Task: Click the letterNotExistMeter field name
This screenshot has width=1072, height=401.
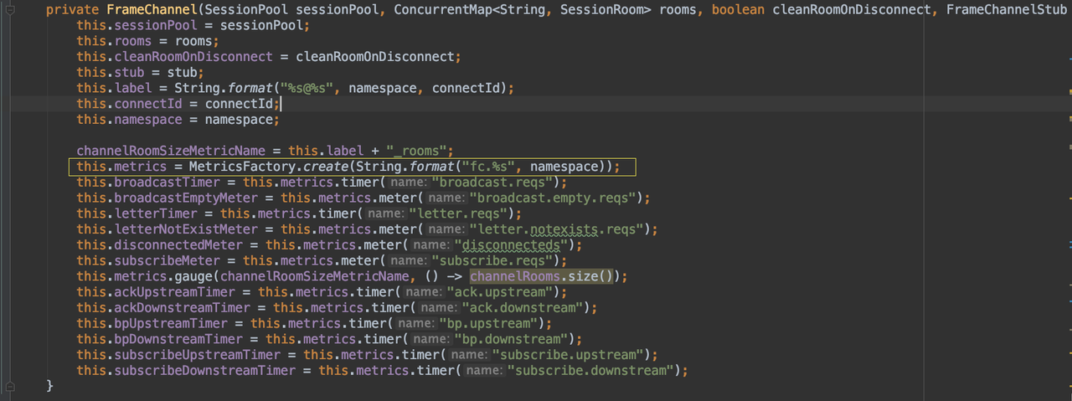Action: [x=185, y=229]
